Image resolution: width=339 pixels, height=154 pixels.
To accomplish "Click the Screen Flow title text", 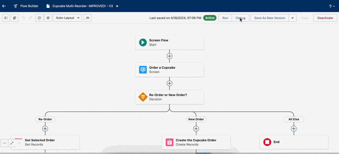I will point(159,40).
